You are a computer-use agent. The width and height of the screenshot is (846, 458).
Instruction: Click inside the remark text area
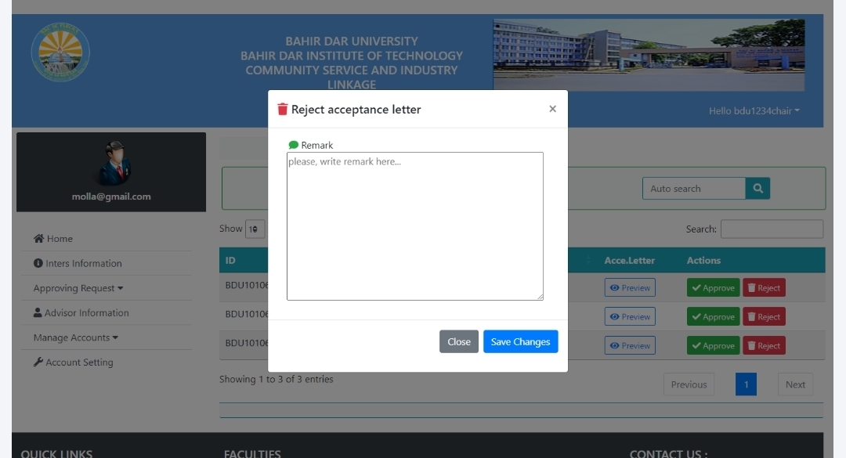click(415, 225)
